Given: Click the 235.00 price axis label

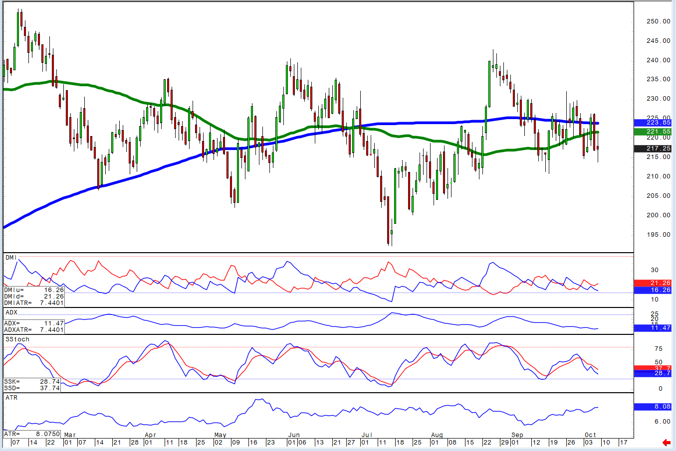Looking at the screenshot, I should coord(659,79).
